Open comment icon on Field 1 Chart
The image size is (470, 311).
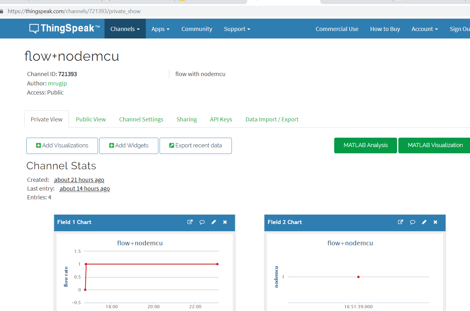point(202,222)
